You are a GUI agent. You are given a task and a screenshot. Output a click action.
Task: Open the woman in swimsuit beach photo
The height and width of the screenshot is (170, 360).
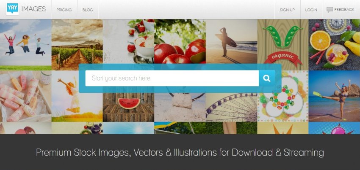coord(334,96)
